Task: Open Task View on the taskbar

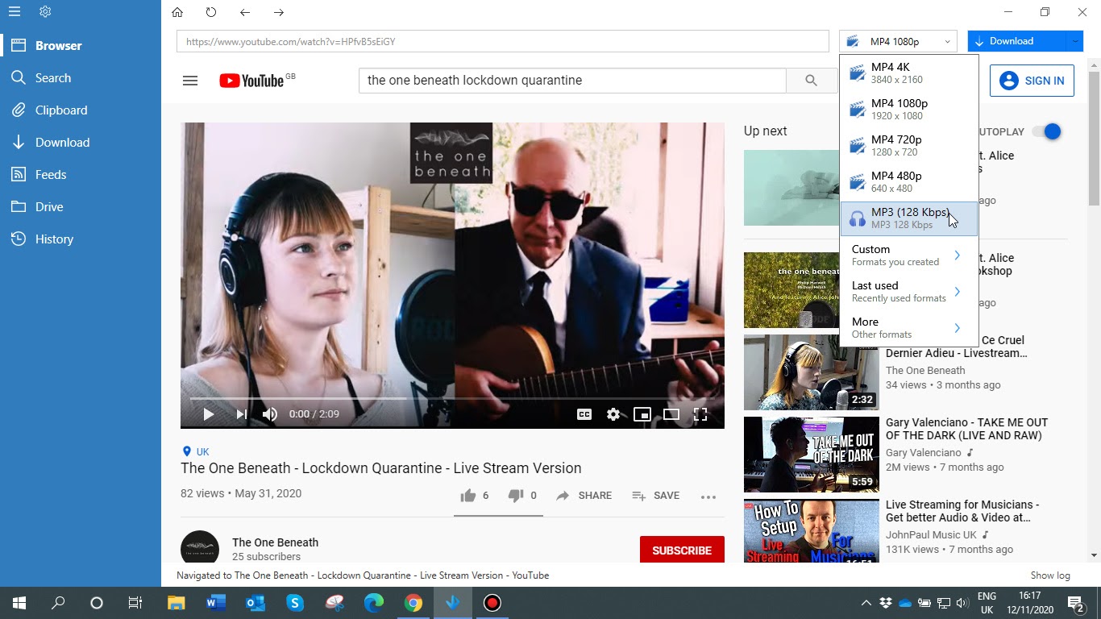Action: [x=135, y=603]
